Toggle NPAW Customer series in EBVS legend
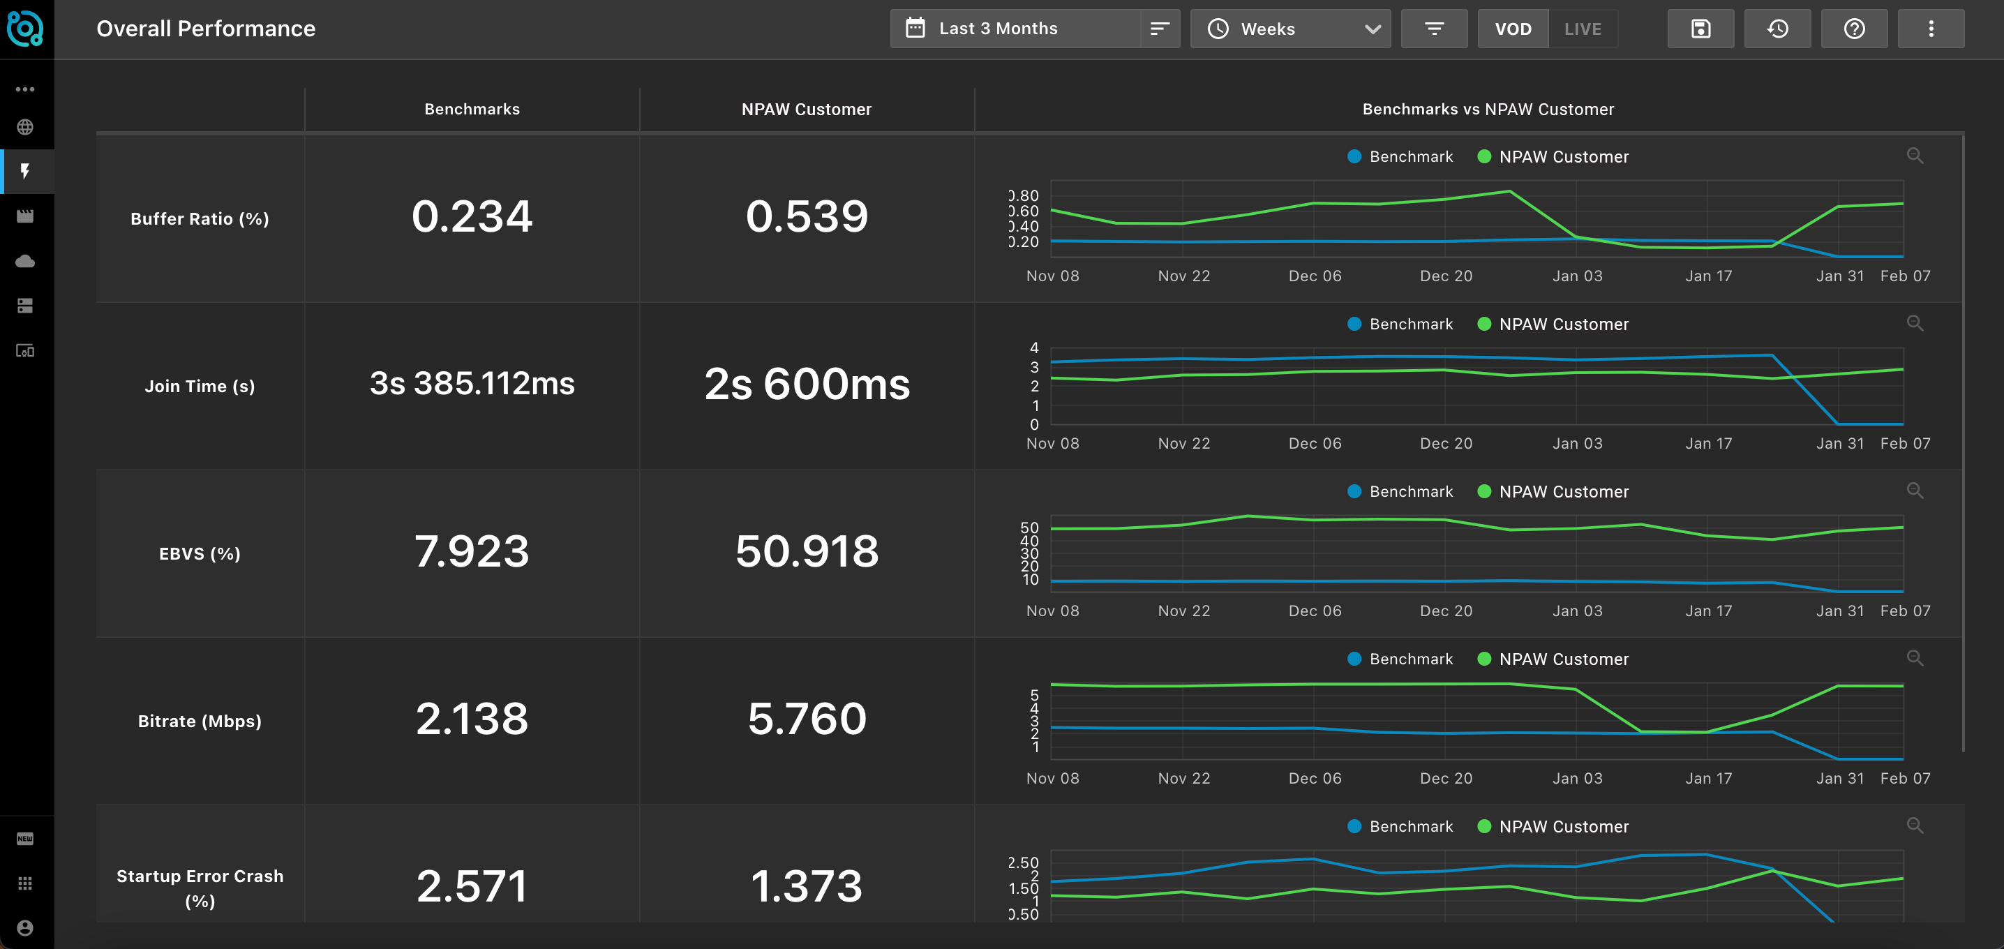 point(1553,492)
